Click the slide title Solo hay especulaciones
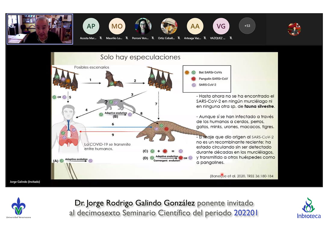The width and height of the screenshot is (328, 228). [140, 57]
